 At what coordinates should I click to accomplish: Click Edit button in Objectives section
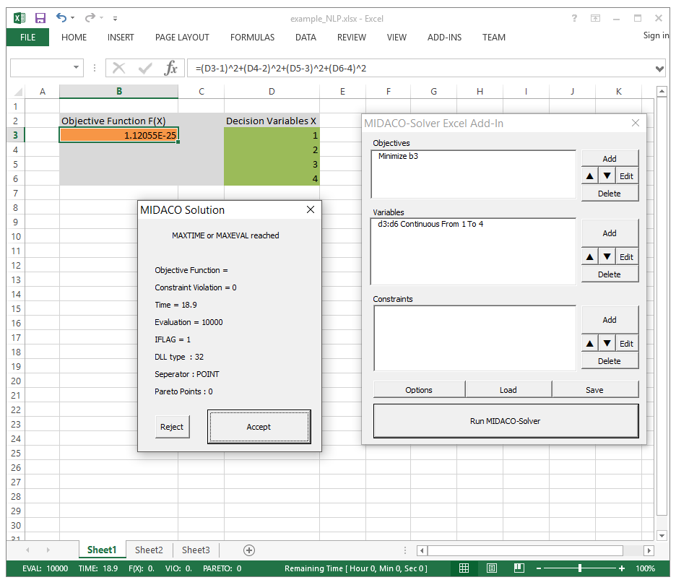pyautogui.click(x=626, y=176)
